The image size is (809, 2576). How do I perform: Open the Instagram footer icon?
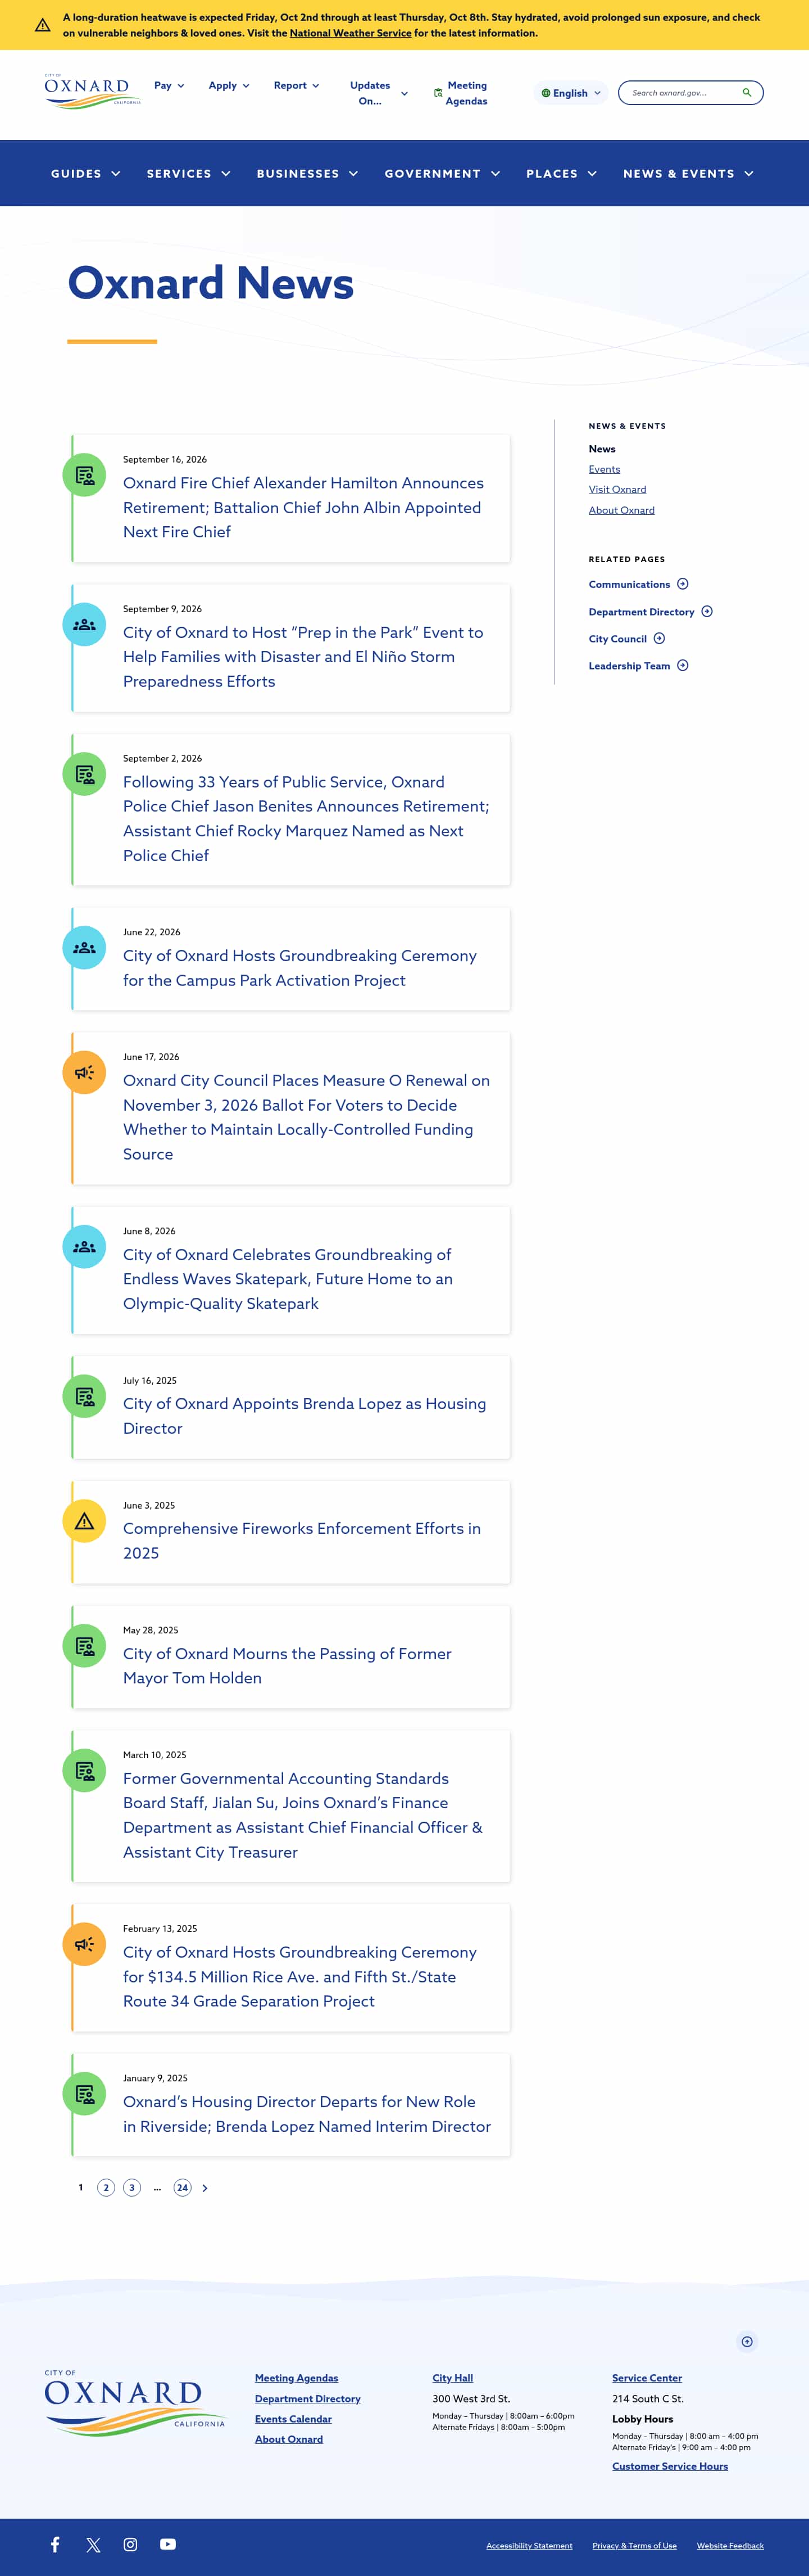130,2544
